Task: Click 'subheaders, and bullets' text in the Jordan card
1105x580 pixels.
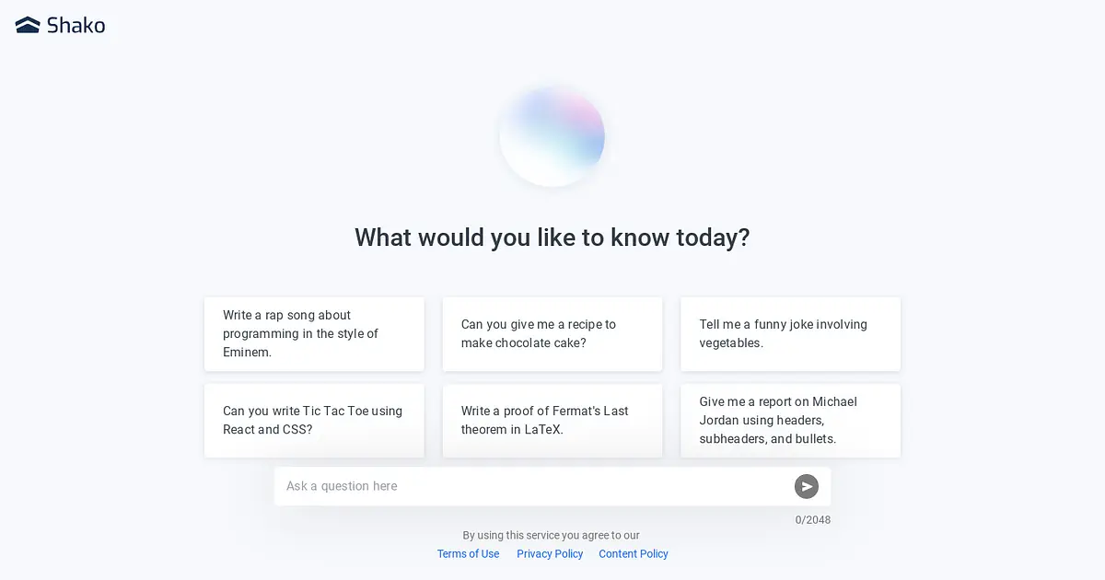Action: click(768, 439)
